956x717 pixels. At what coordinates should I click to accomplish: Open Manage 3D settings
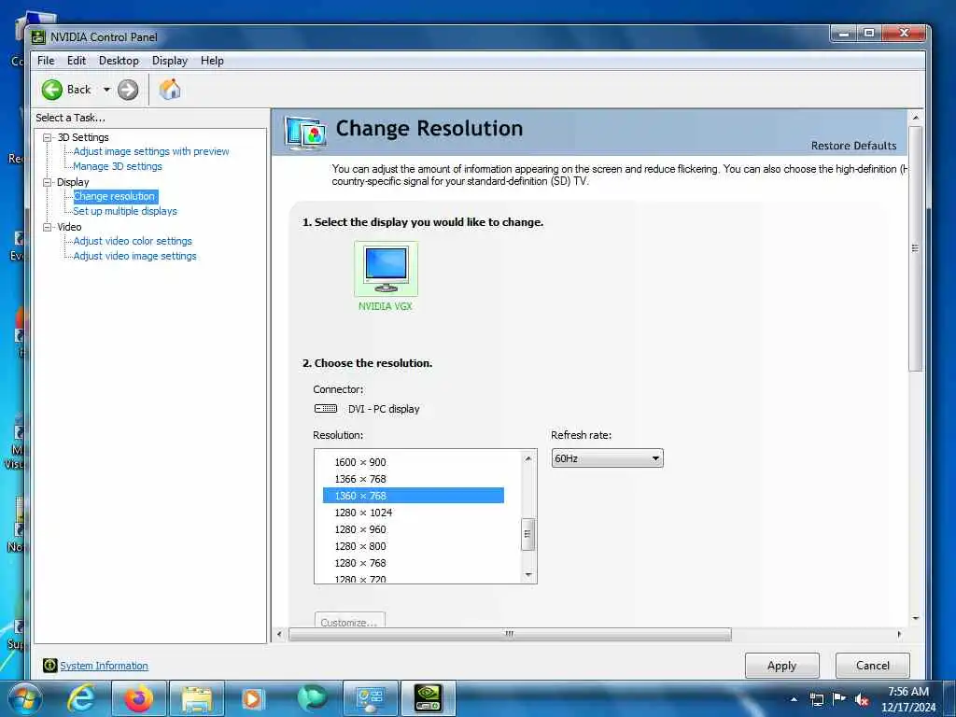118,166
